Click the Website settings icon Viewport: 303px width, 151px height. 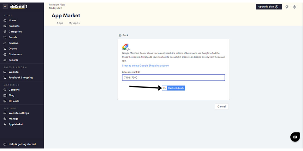point(5,113)
